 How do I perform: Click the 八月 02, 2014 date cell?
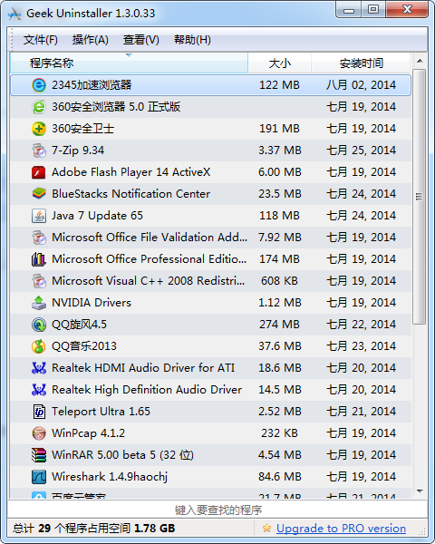coord(361,85)
